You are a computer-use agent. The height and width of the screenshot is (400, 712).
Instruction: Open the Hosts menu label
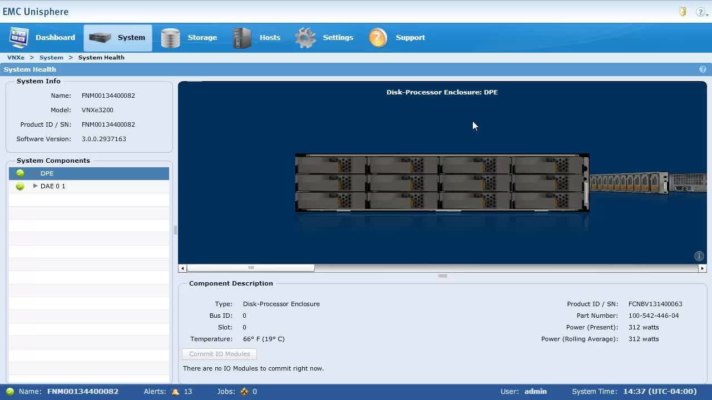[270, 38]
